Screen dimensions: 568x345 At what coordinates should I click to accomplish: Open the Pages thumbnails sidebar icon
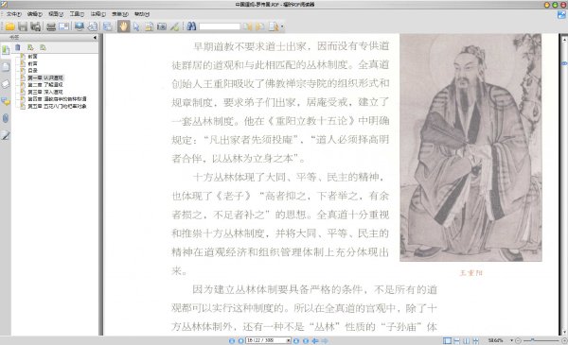click(x=6, y=67)
